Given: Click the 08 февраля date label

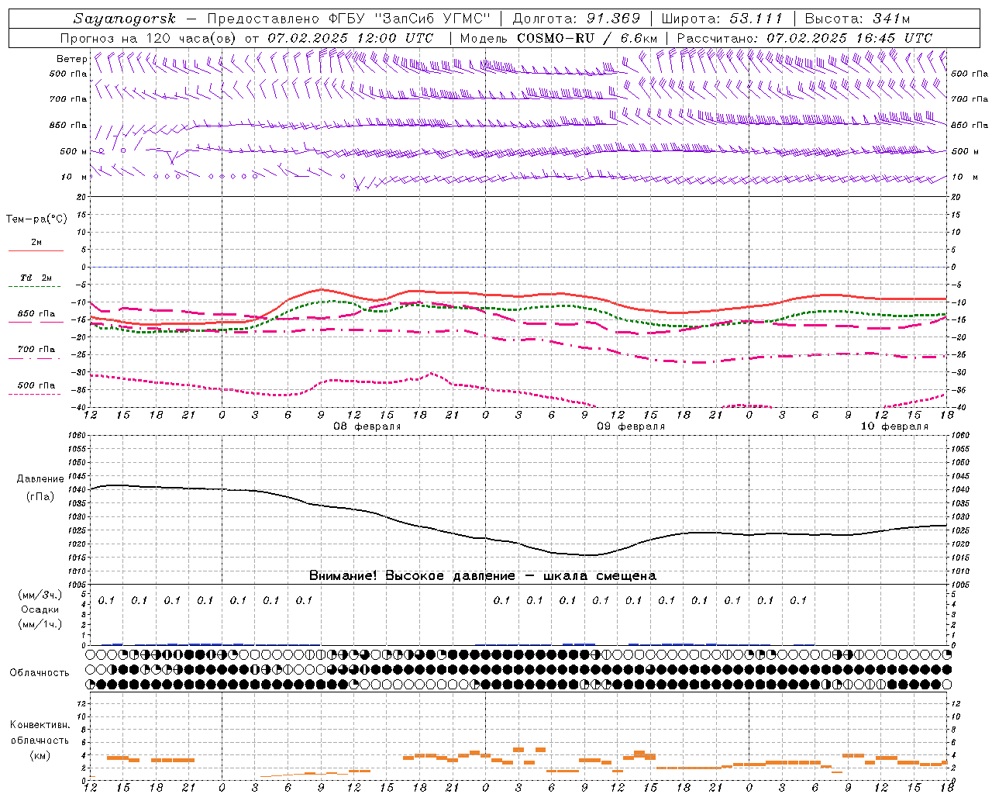Looking at the screenshot, I should tap(367, 426).
